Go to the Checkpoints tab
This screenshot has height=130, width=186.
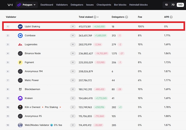(104, 5)
